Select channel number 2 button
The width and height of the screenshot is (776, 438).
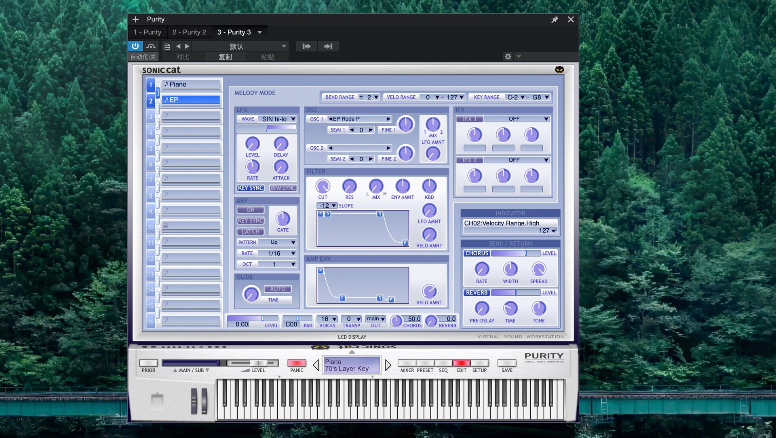pyautogui.click(x=151, y=101)
